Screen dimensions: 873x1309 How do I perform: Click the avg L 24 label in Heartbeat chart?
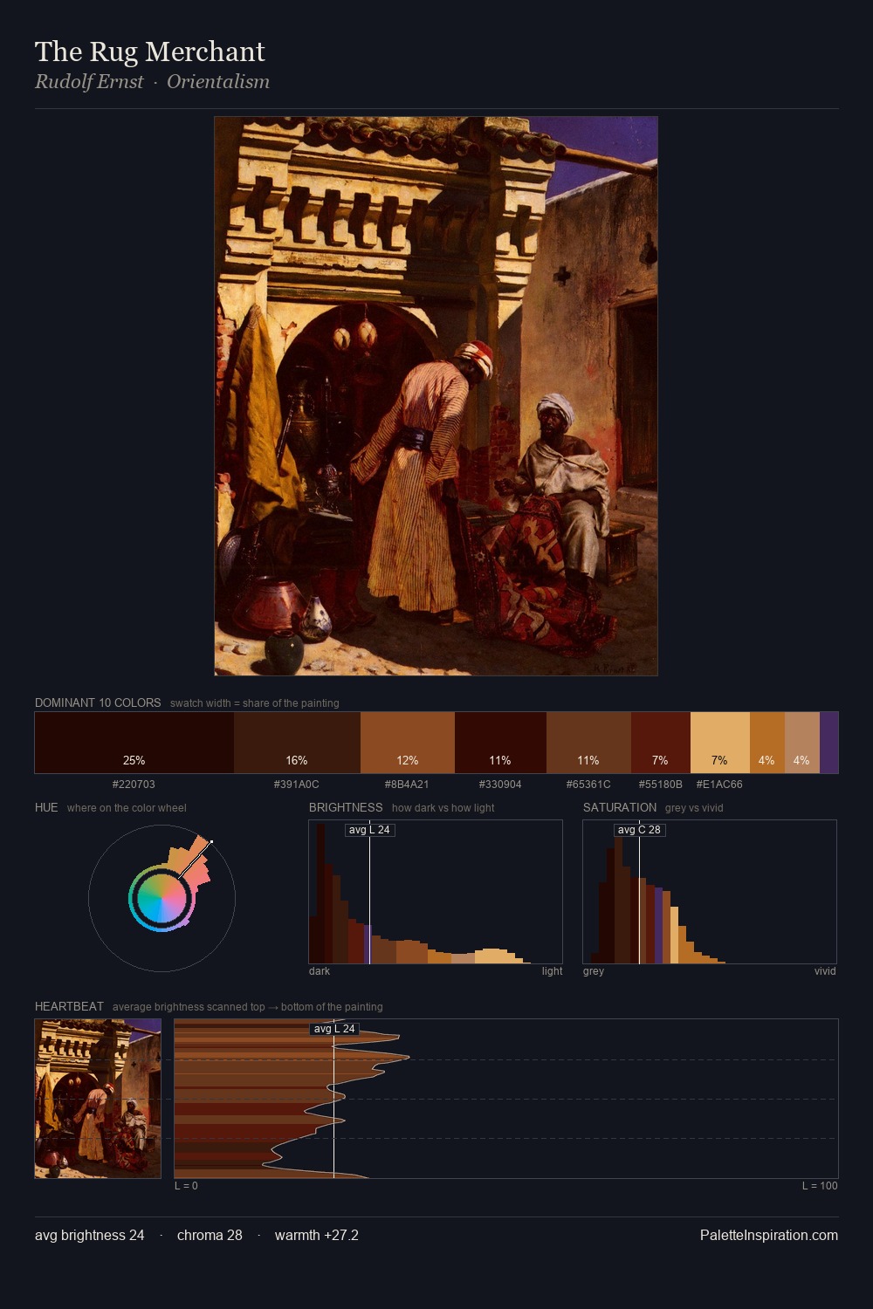coord(334,1029)
